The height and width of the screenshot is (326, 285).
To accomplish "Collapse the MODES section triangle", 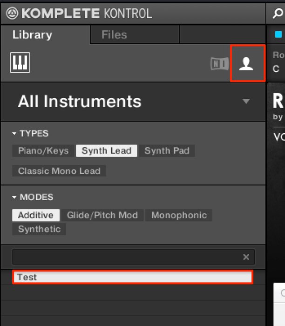I will (x=14, y=197).
